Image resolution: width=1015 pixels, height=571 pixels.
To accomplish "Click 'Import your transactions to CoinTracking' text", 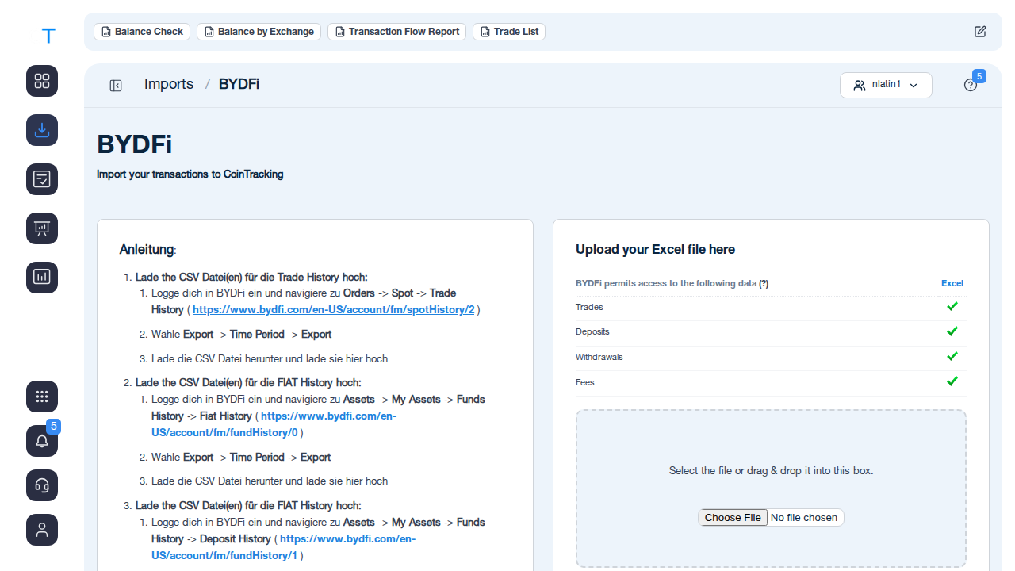I will tap(190, 174).
